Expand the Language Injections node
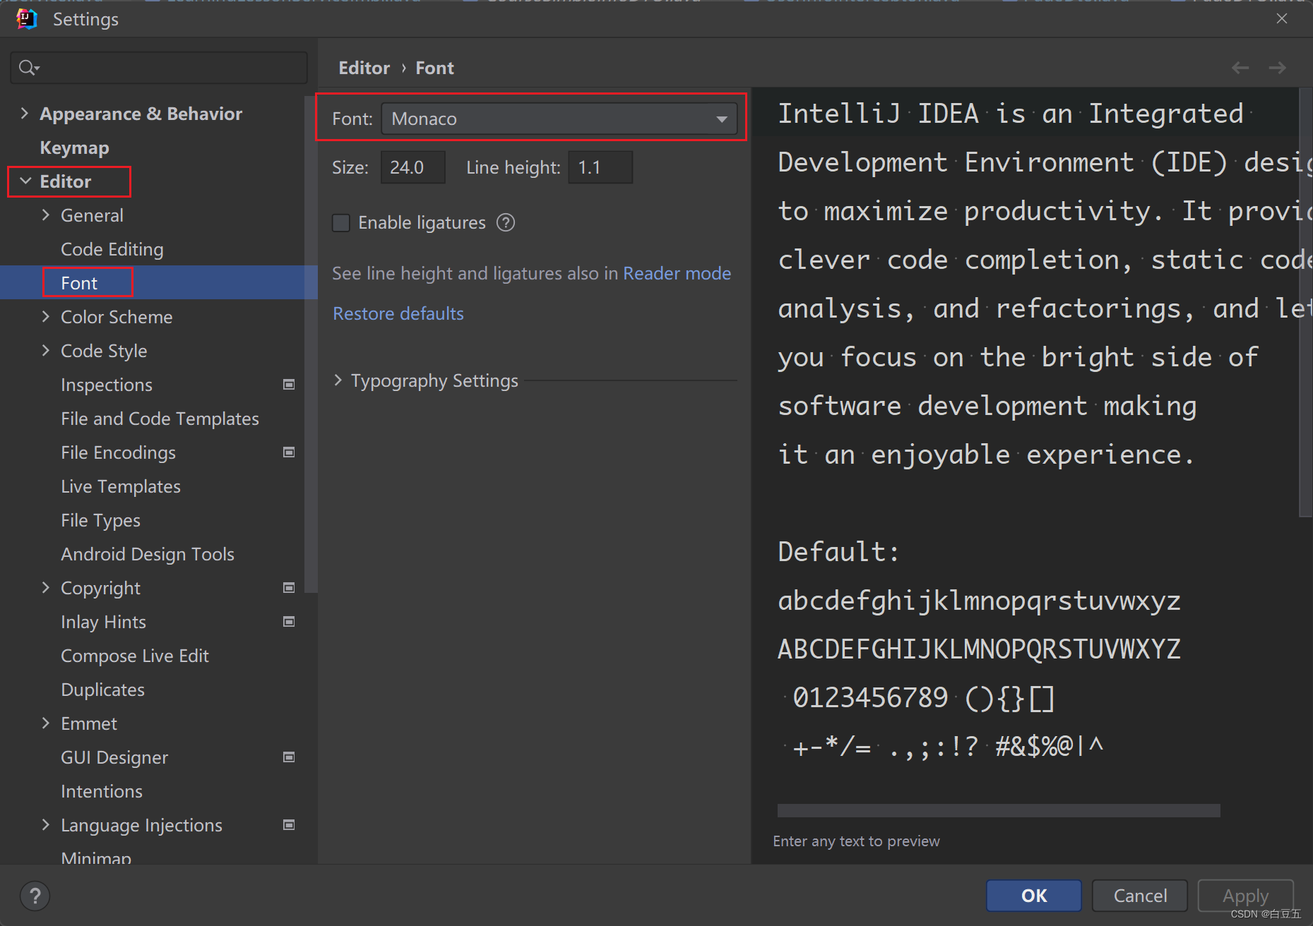 (46, 825)
